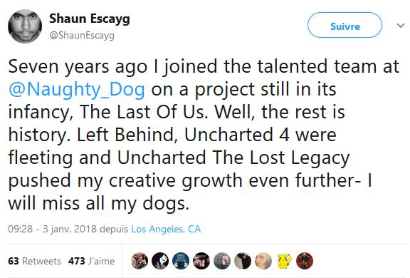Open Shaun Escayg's profile picture

(x=25, y=26)
